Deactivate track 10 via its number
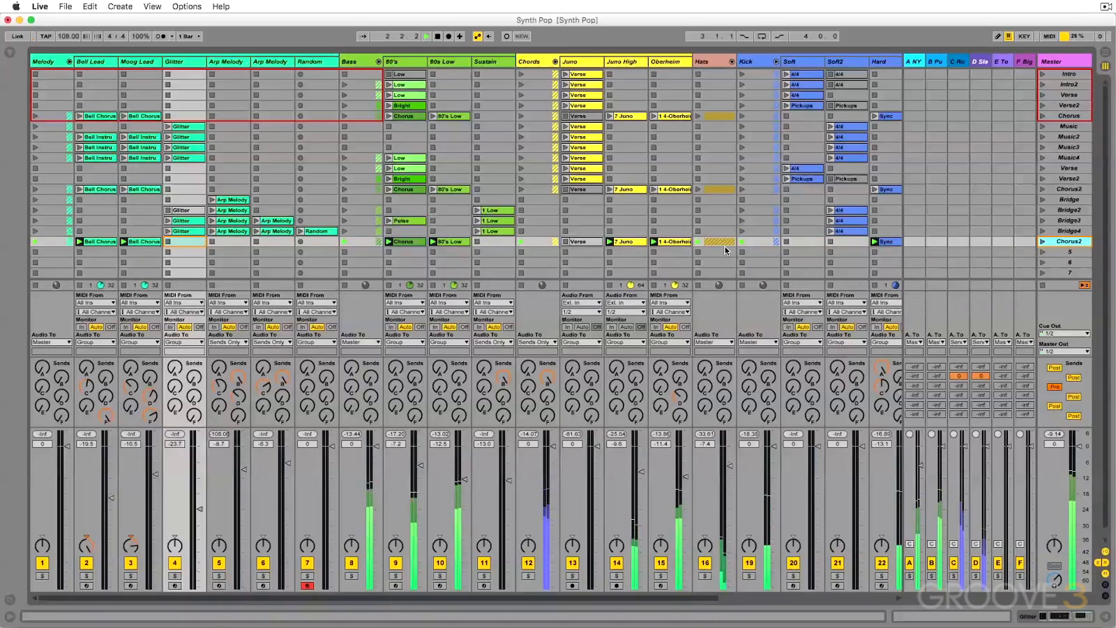The width and height of the screenshot is (1116, 628). [x=440, y=562]
